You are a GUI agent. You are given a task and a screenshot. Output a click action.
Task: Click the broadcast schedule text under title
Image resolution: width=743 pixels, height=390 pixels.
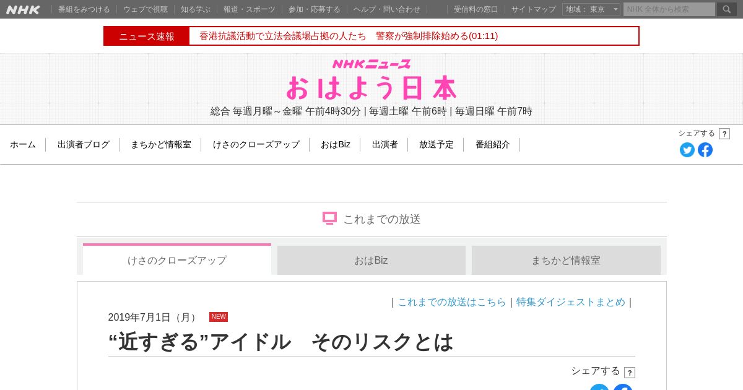coord(371,111)
